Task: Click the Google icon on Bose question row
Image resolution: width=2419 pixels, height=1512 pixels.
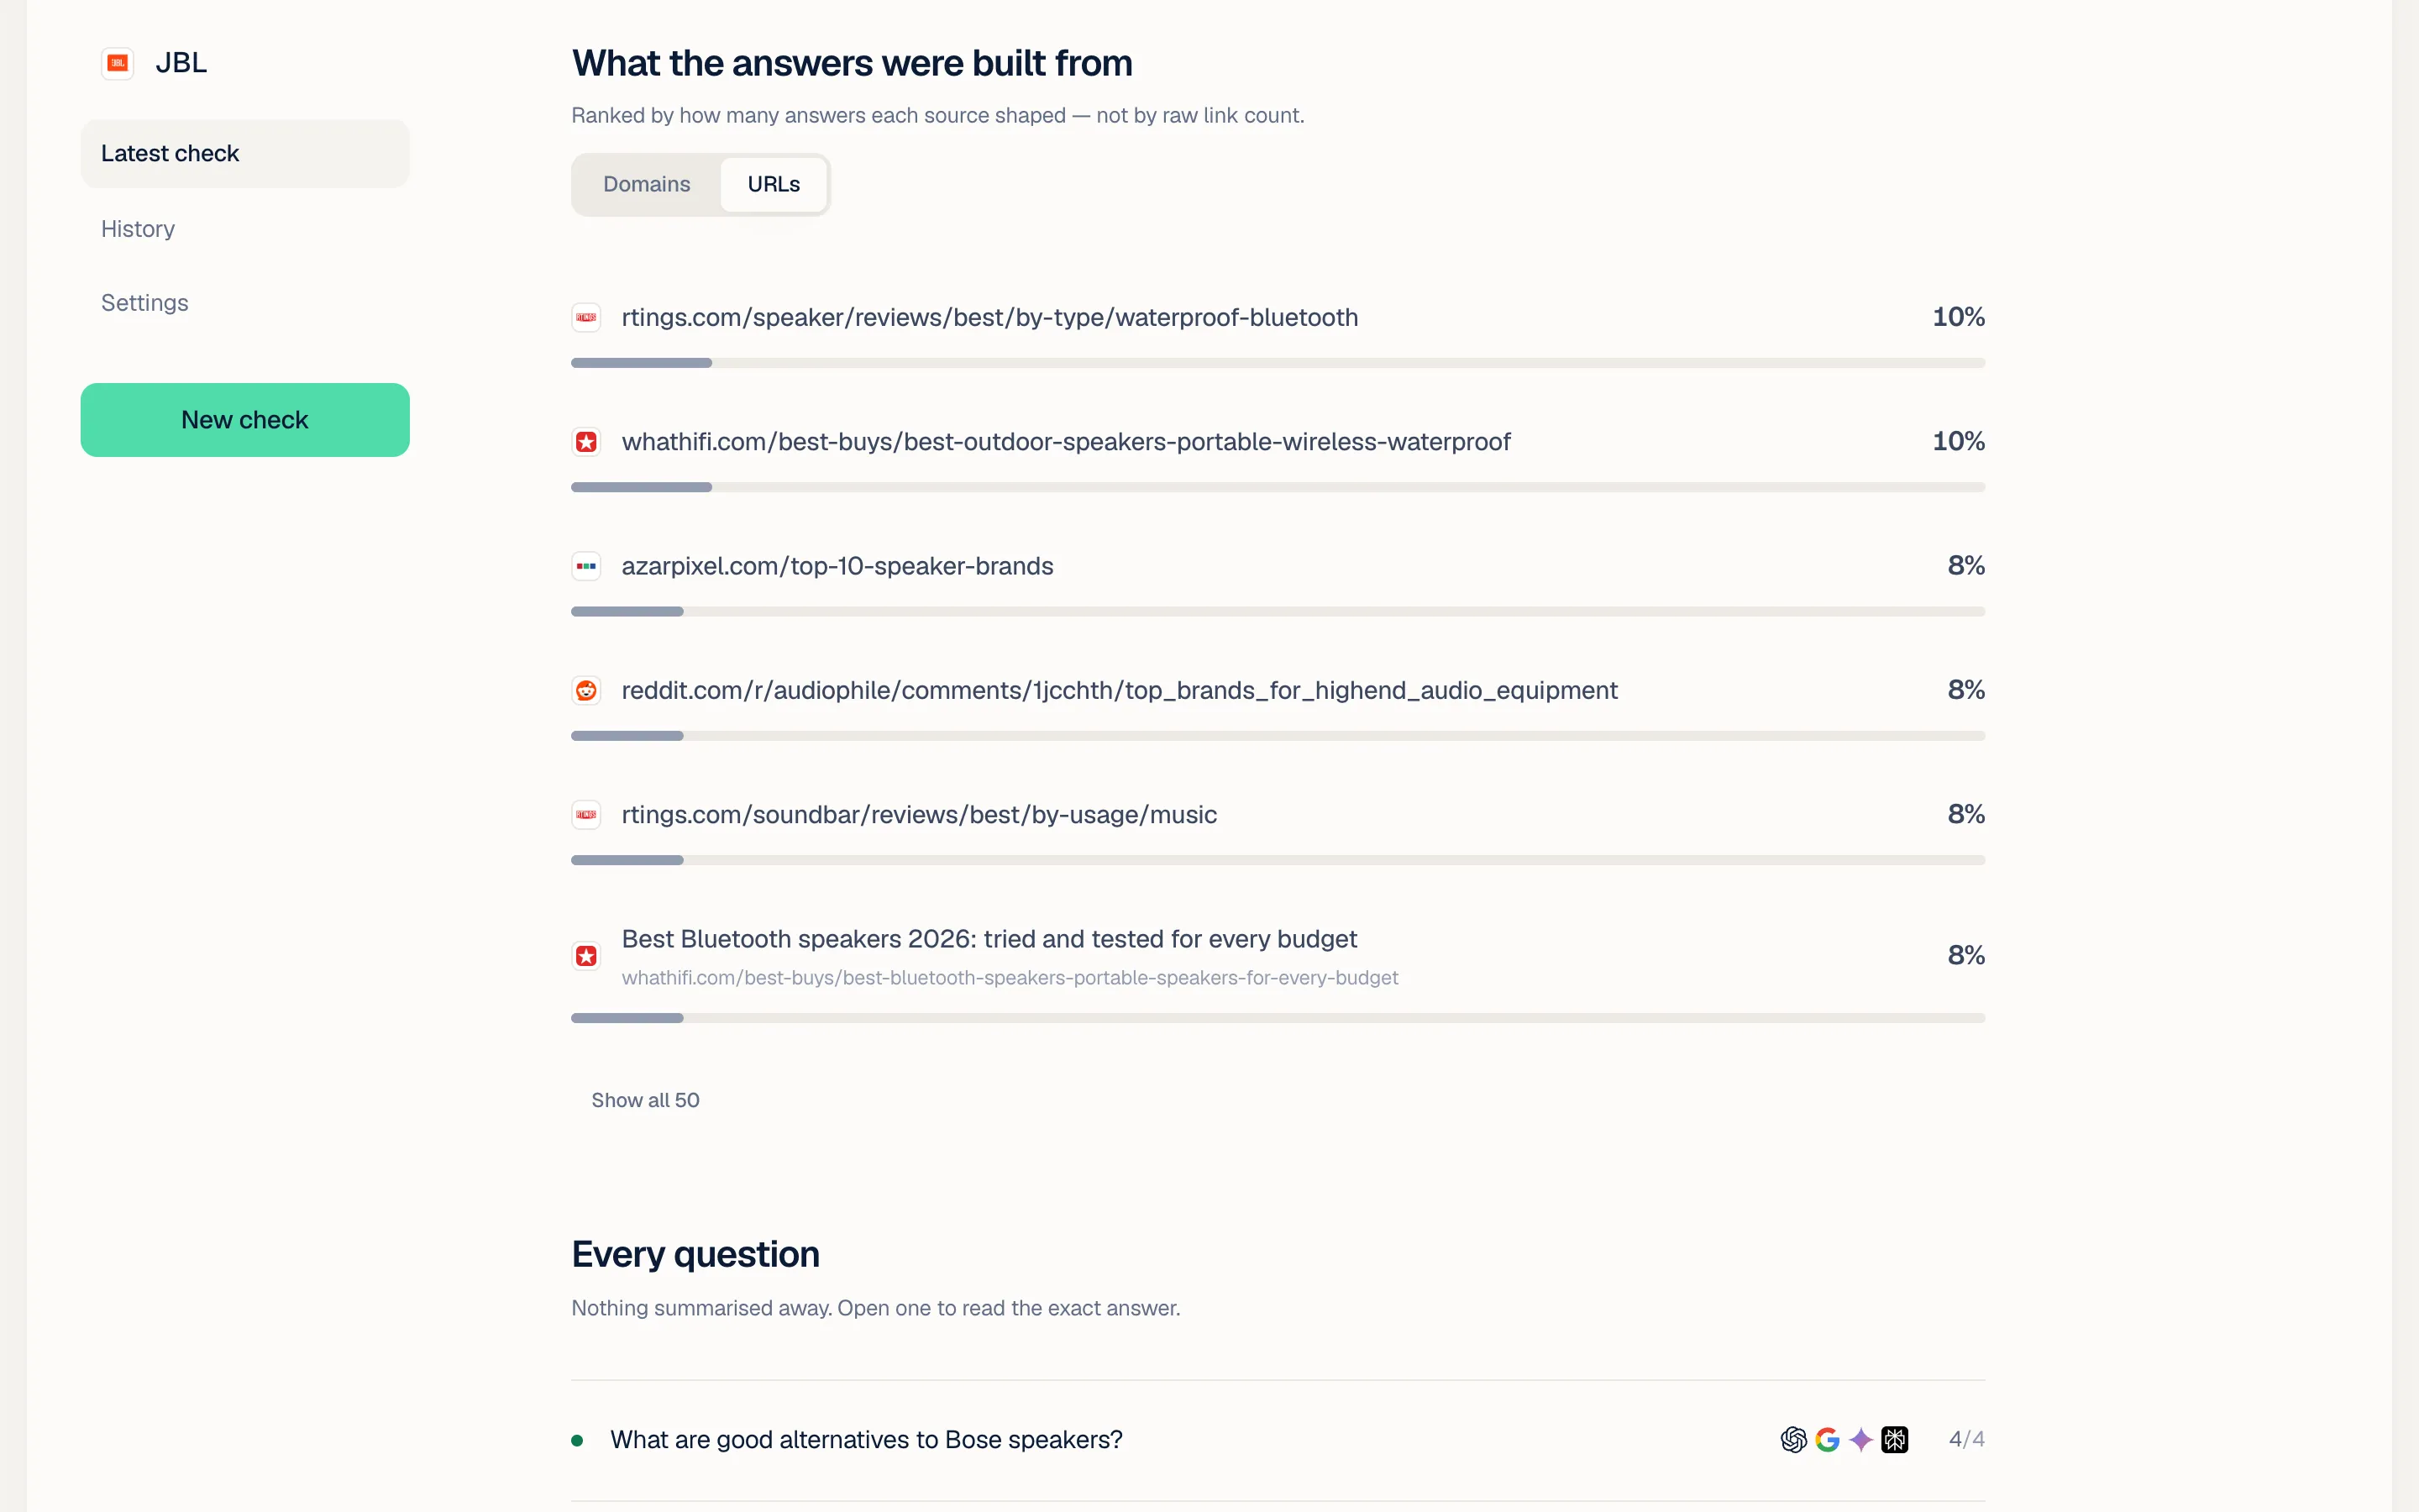Action: click(1827, 1439)
